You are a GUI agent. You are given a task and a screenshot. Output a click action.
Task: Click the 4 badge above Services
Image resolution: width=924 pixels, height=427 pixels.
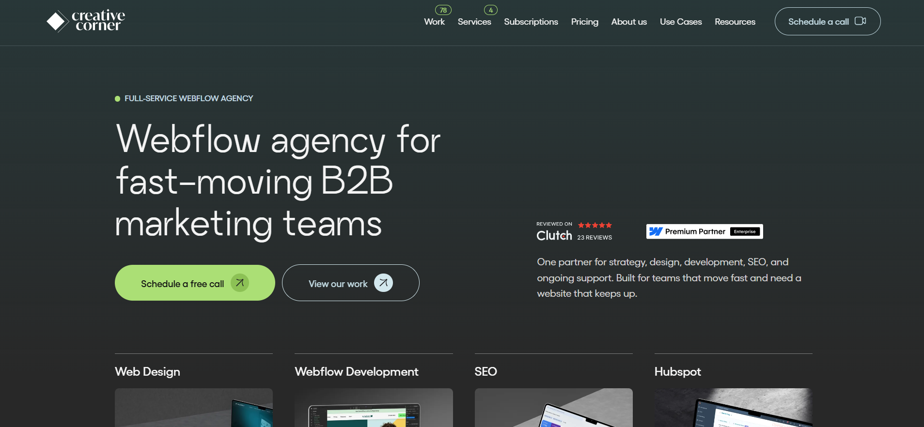coord(491,10)
